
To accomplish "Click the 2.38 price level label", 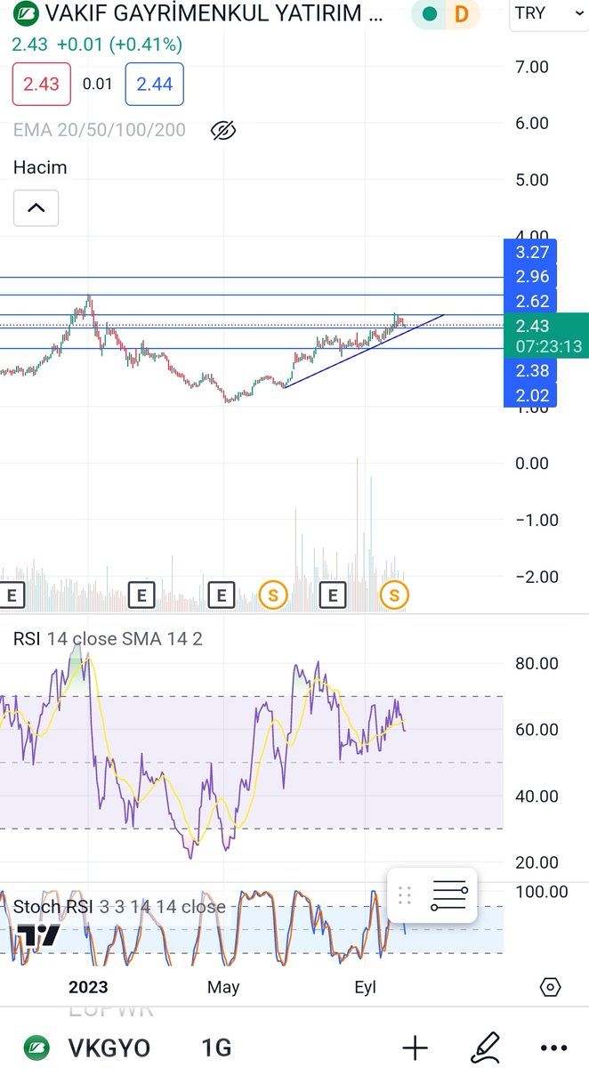I will pos(532,370).
